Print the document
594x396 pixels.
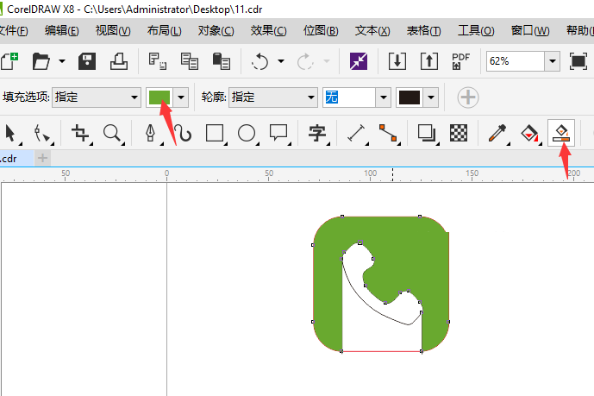click(x=119, y=61)
